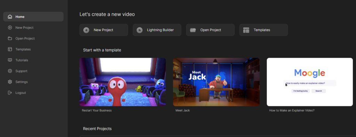This screenshot has height=137, width=356.
Task: Click the grid icon on Templates button
Action: click(x=246, y=30)
